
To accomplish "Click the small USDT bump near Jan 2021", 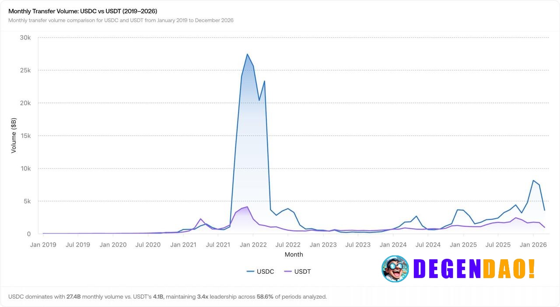I will (x=201, y=218).
